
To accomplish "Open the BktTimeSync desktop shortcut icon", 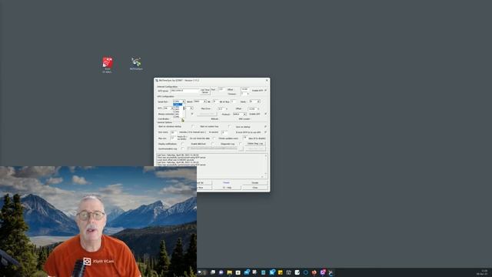I will (x=136, y=64).
